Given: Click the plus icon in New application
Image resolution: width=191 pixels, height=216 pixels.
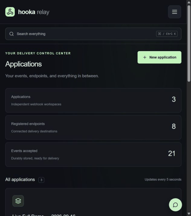Looking at the screenshot, I should 145,57.
